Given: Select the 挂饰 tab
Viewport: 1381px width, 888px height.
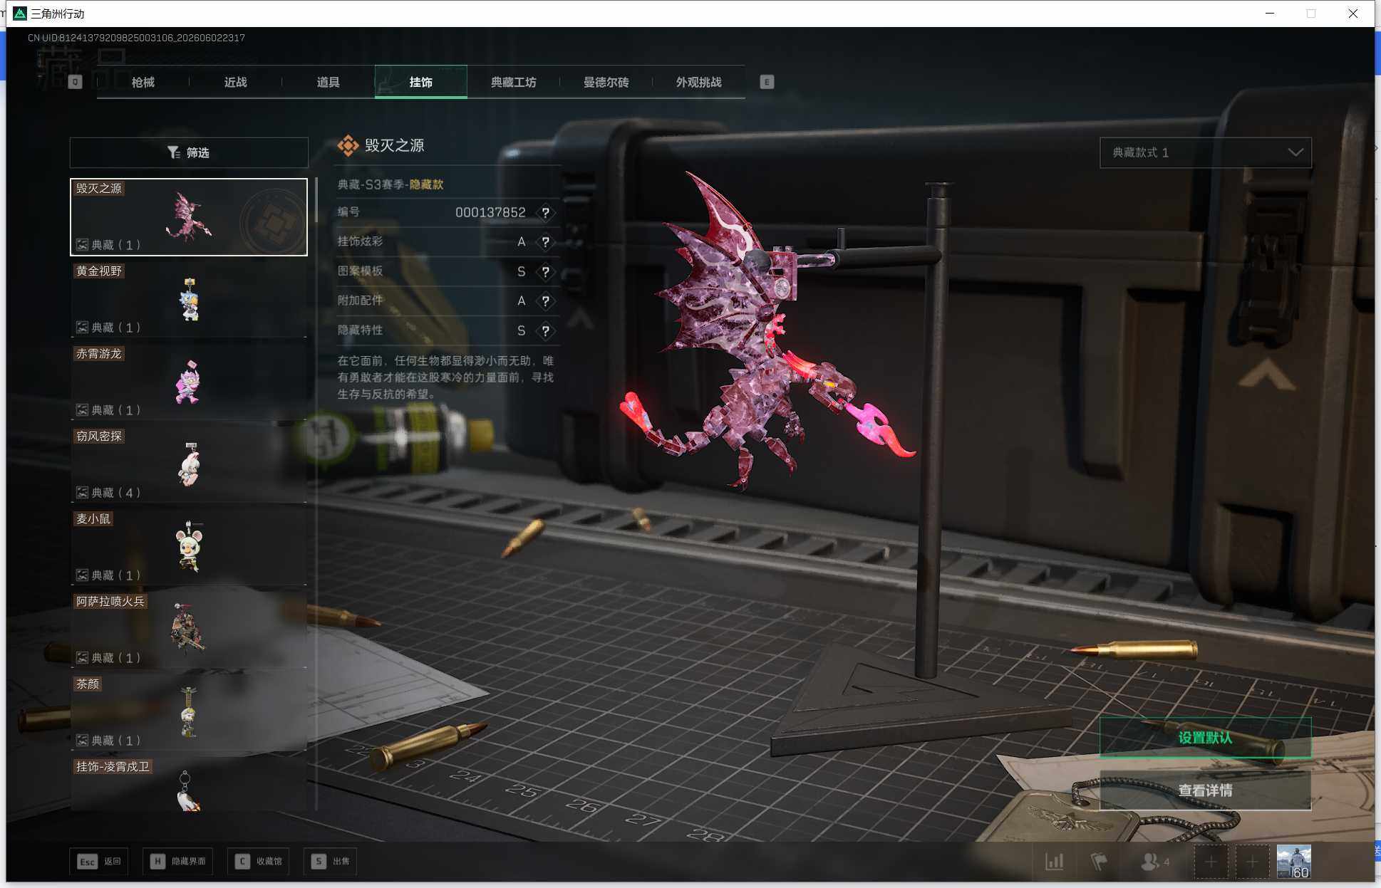Looking at the screenshot, I should 420,82.
